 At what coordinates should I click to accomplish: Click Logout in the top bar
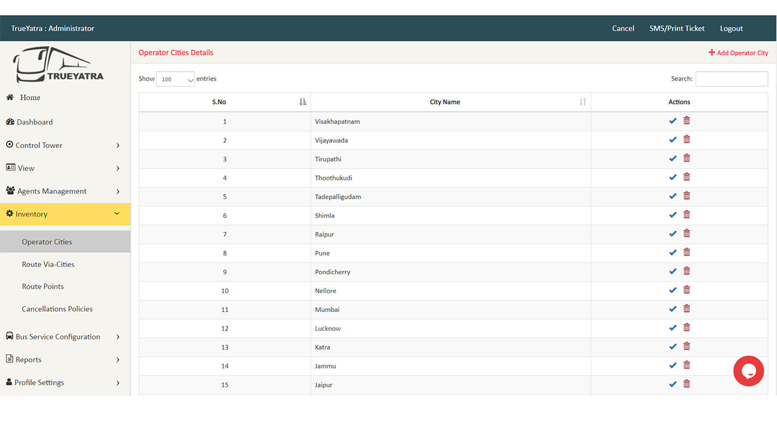(731, 29)
